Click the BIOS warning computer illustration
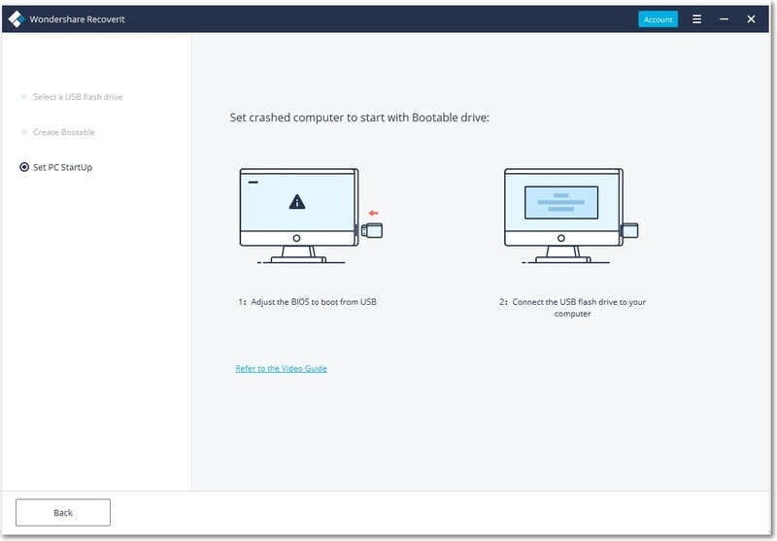Viewport: 777px width, 541px height. tap(310, 216)
